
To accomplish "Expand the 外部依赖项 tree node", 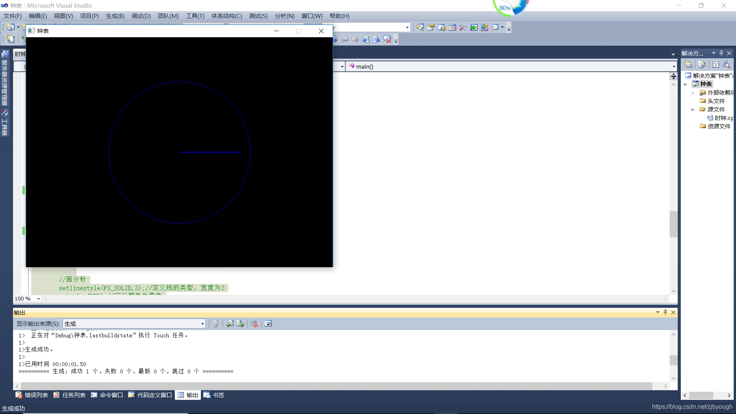I will (x=693, y=93).
